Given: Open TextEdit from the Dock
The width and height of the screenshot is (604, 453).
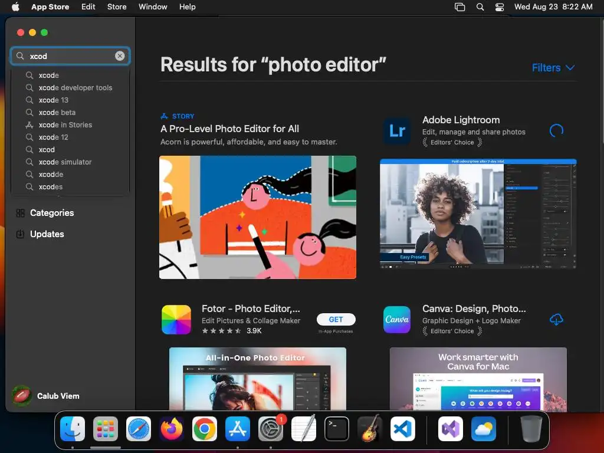Looking at the screenshot, I should pos(304,429).
